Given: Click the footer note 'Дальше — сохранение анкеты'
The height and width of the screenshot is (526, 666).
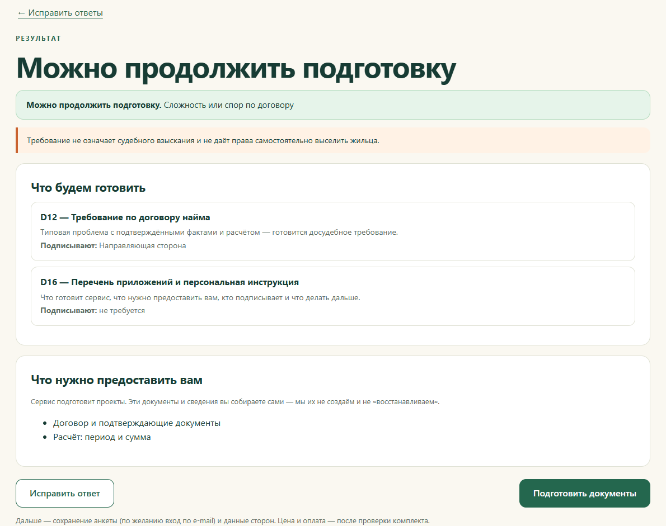Looking at the screenshot, I should click(223, 520).
